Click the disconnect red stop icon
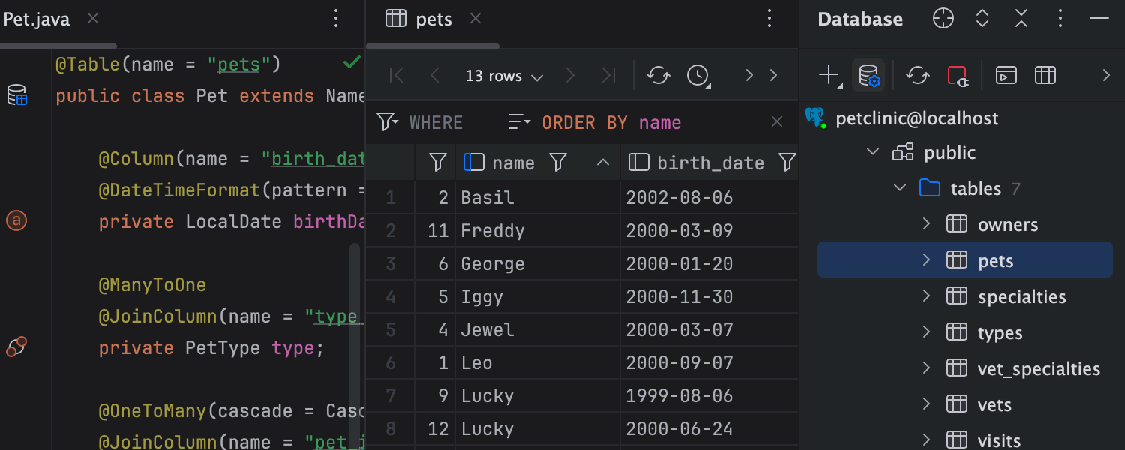The image size is (1125, 450). tap(957, 75)
